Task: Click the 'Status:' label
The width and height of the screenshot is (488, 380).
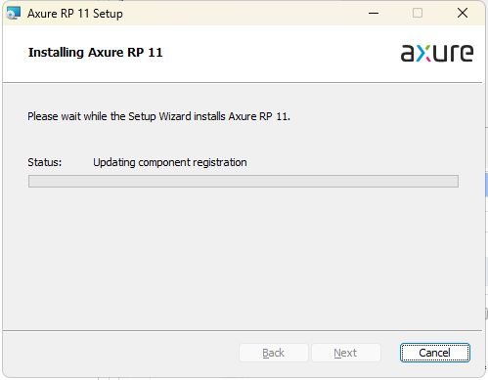Action: click(45, 162)
